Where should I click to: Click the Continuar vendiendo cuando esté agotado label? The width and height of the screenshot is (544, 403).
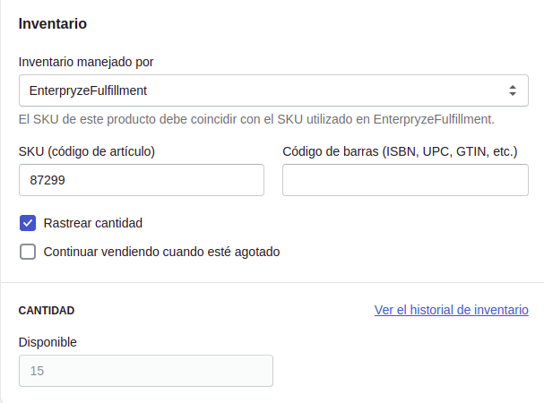161,252
